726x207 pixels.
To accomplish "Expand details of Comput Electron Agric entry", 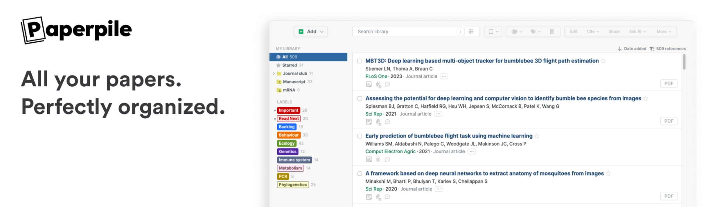I will coord(472,152).
